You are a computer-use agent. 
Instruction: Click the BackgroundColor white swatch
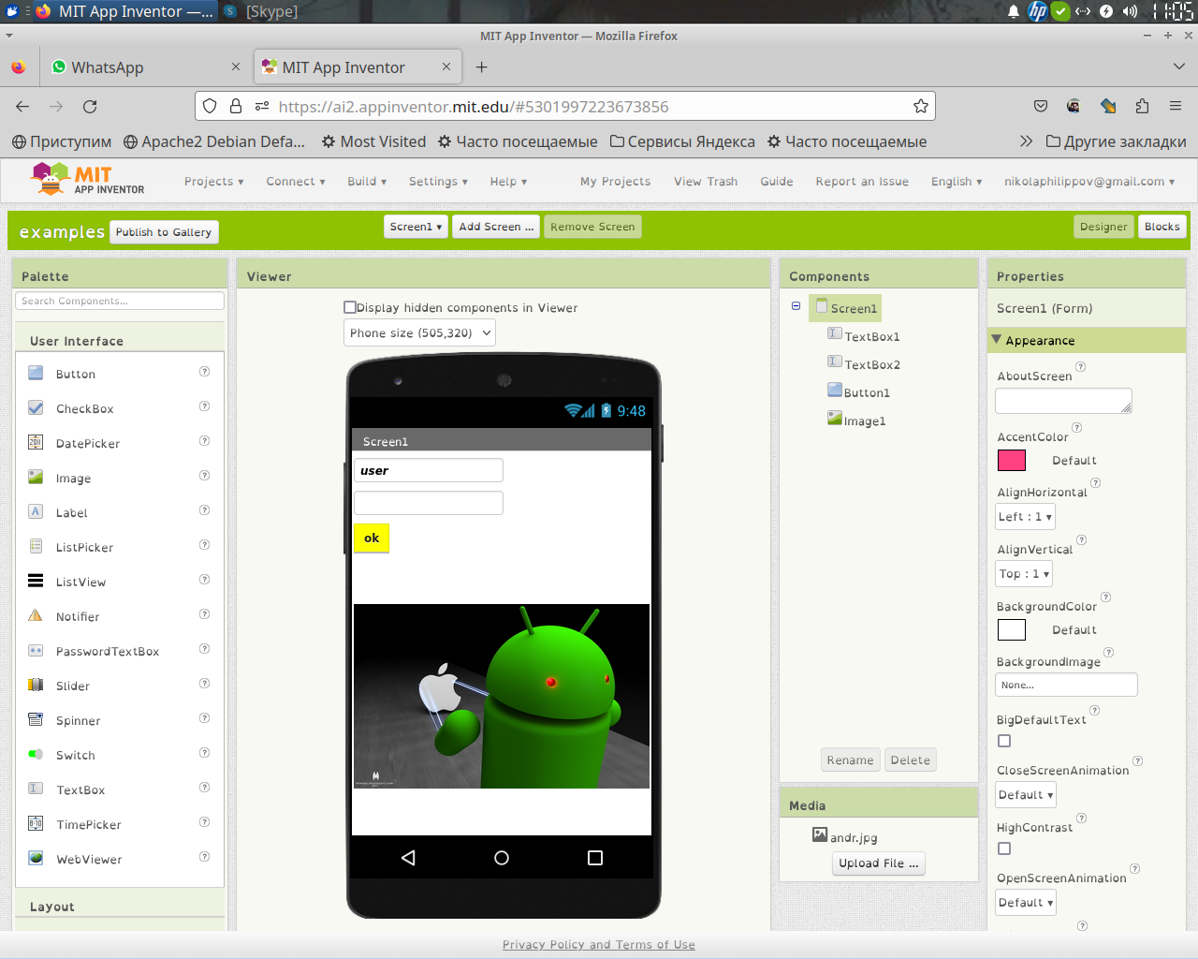1012,630
